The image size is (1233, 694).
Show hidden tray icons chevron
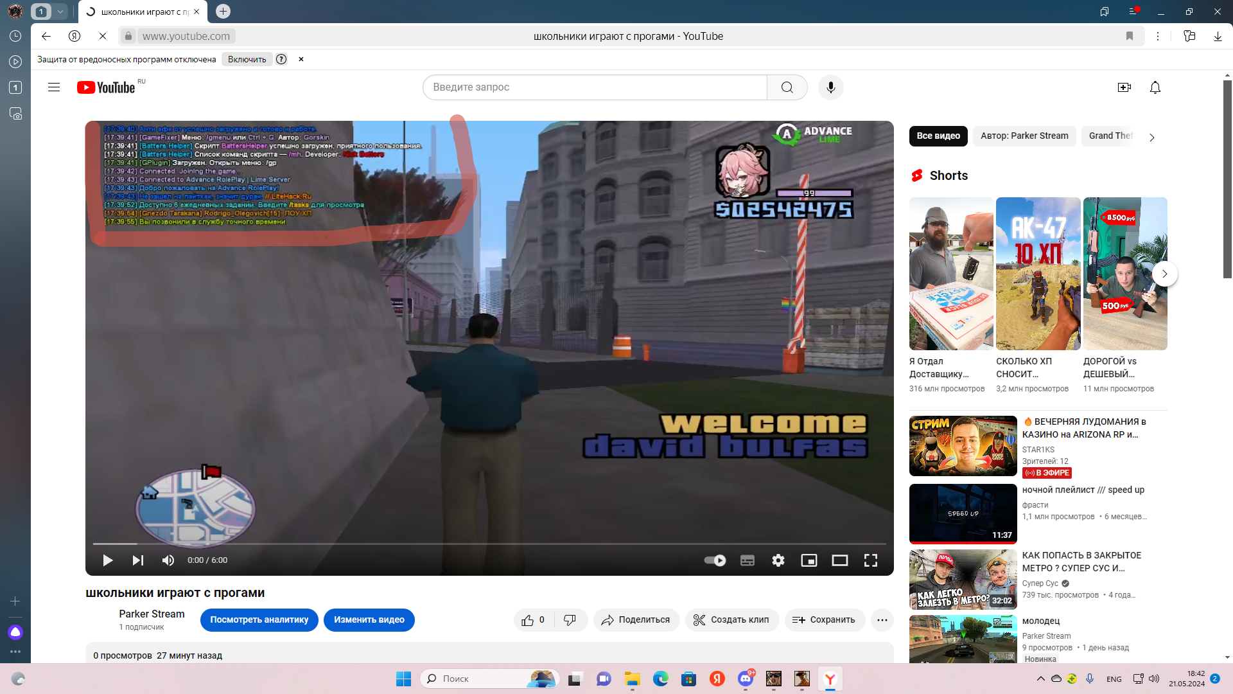point(1040,679)
